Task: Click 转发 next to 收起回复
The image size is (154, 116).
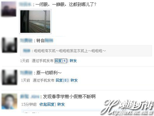Action: tap(61, 104)
